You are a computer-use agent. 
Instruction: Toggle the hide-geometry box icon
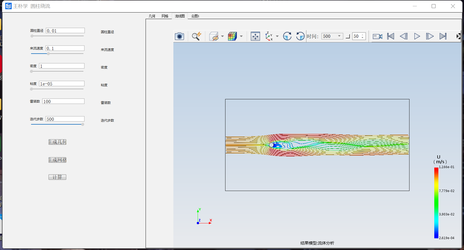pos(214,36)
